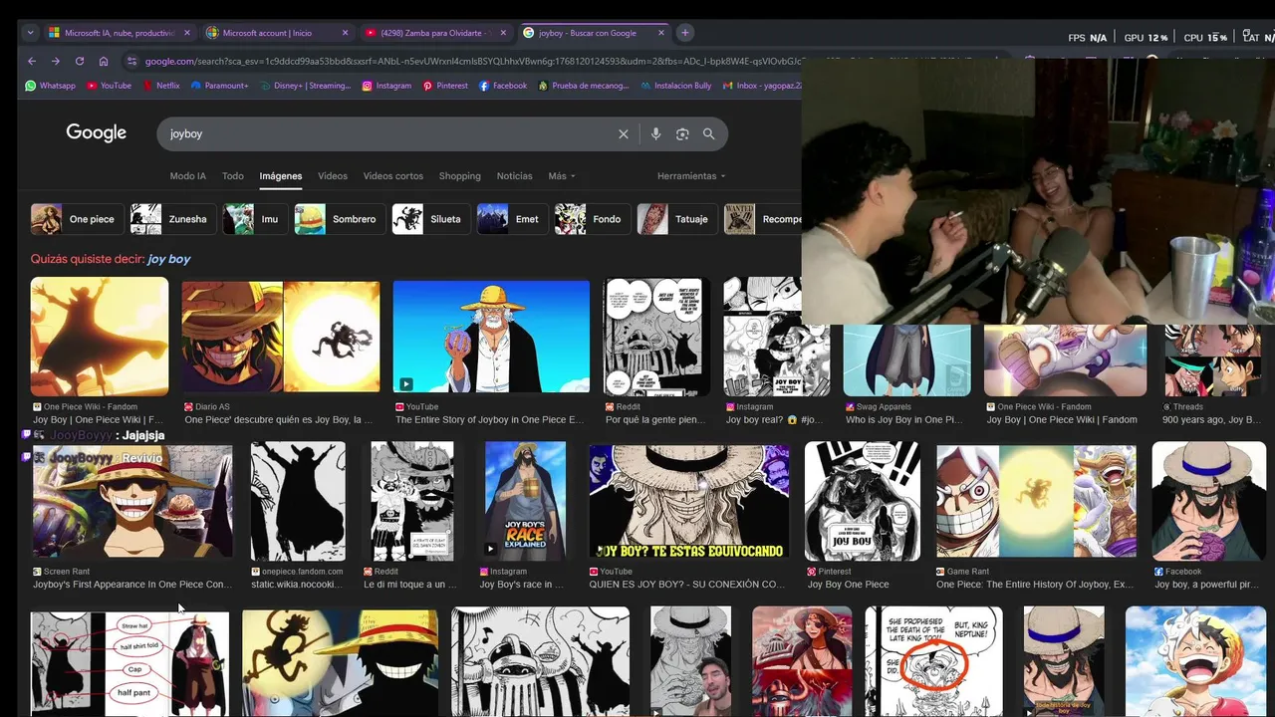Filter images by One piece chip
1275x717 pixels.
coord(76,219)
